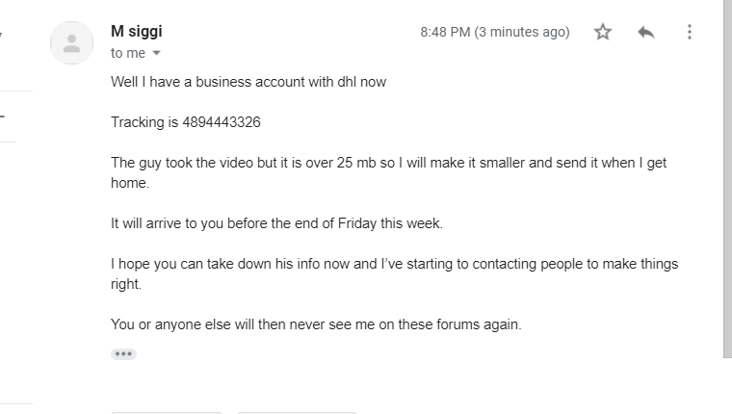Click the sender's profile avatar
Image resolution: width=732 pixels, height=414 pixels.
click(71, 42)
